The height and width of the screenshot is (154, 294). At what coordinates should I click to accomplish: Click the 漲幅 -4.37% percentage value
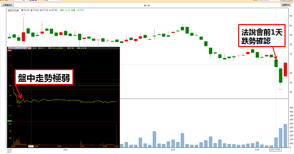coord(77,10)
